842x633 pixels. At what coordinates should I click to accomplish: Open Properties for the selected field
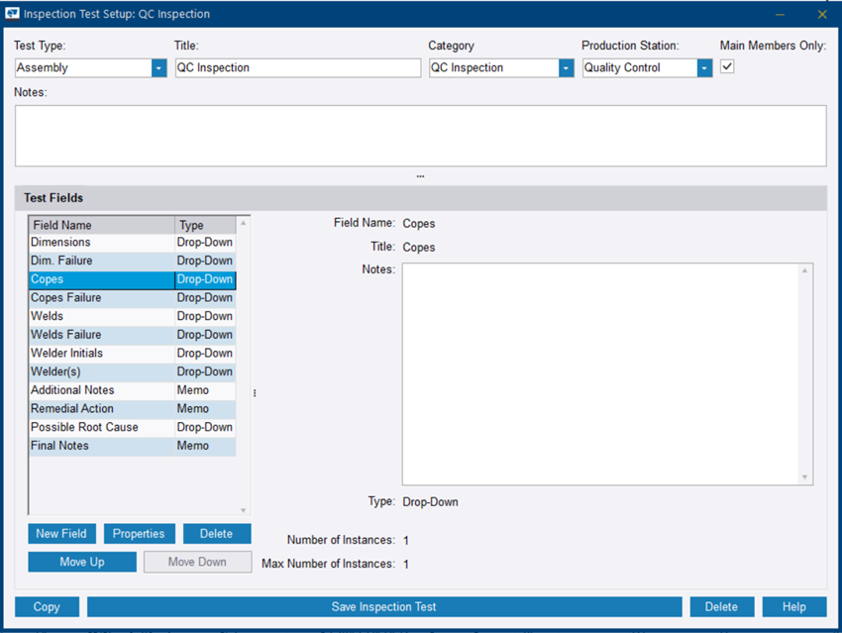(139, 533)
